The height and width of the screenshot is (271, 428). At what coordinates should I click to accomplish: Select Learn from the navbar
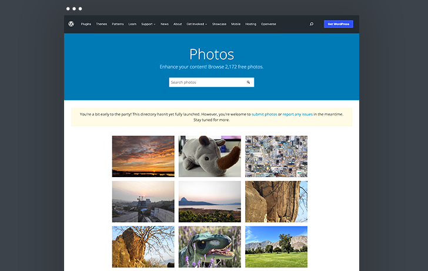tap(132, 24)
